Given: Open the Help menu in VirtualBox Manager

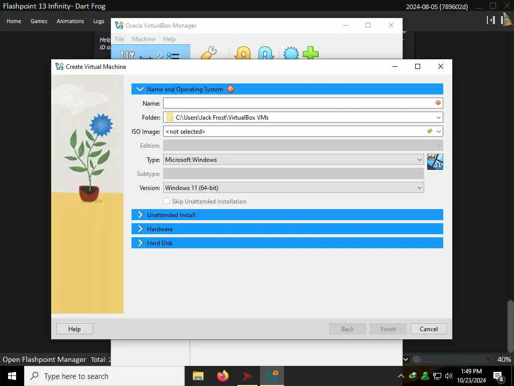Looking at the screenshot, I should pos(169,39).
